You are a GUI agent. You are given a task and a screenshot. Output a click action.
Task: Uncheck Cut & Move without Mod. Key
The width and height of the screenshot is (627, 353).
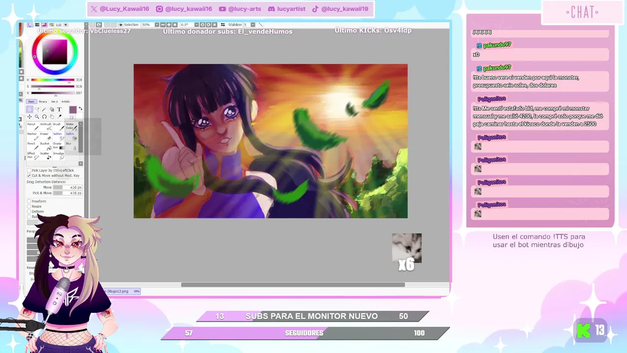[29, 176]
